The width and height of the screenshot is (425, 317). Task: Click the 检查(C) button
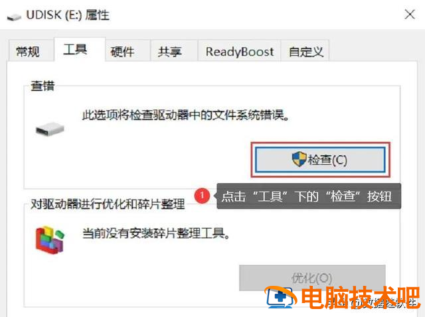point(320,159)
